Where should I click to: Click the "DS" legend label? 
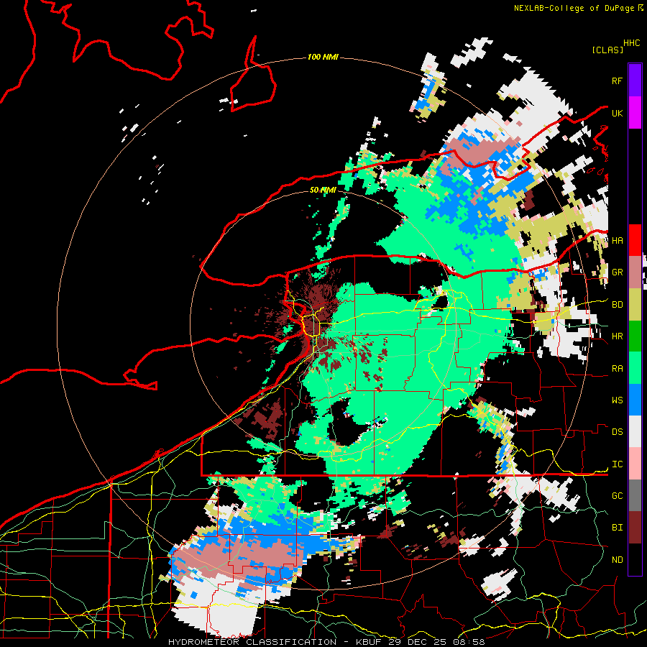click(x=618, y=431)
